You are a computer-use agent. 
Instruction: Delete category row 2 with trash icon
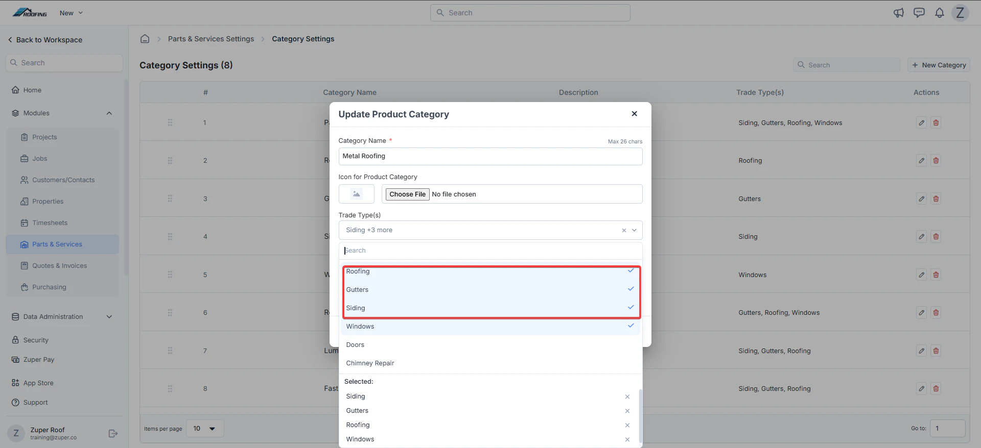point(936,160)
